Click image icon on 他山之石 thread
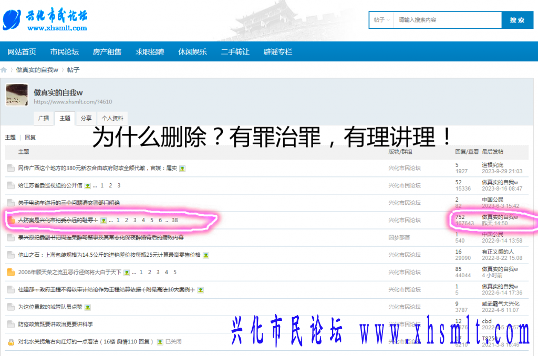Viewport: 538px width, 356px height. (x=206, y=255)
